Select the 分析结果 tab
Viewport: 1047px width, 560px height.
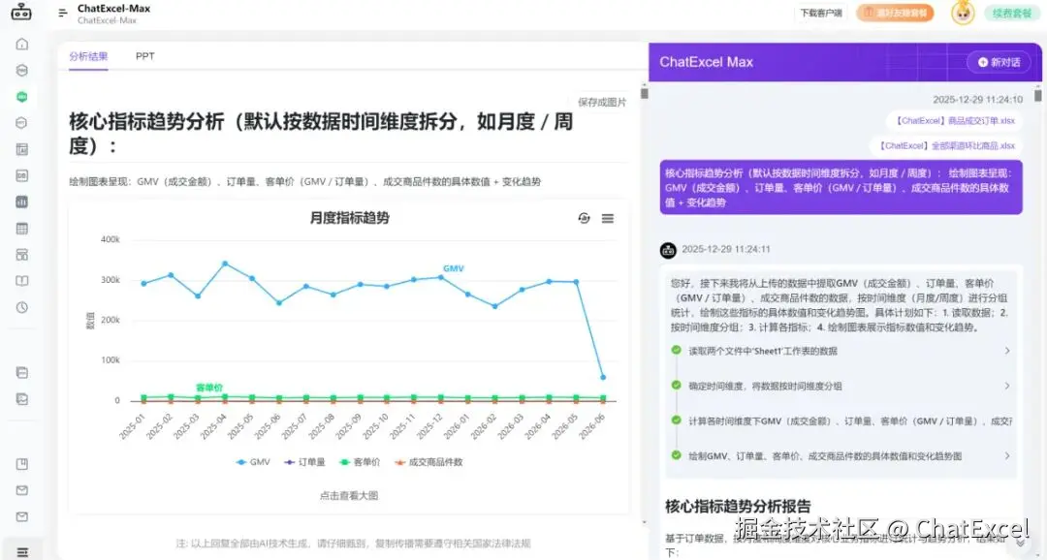(x=87, y=56)
